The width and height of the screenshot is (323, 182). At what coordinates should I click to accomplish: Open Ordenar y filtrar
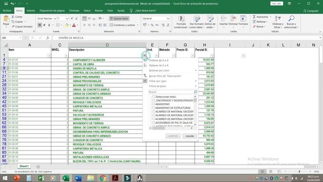point(278,22)
